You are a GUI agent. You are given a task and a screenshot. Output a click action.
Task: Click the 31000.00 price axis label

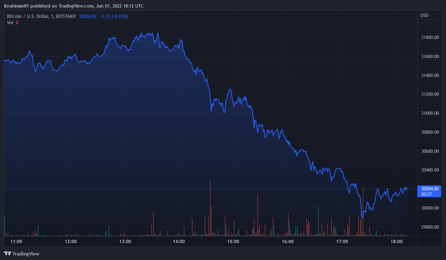click(430, 113)
